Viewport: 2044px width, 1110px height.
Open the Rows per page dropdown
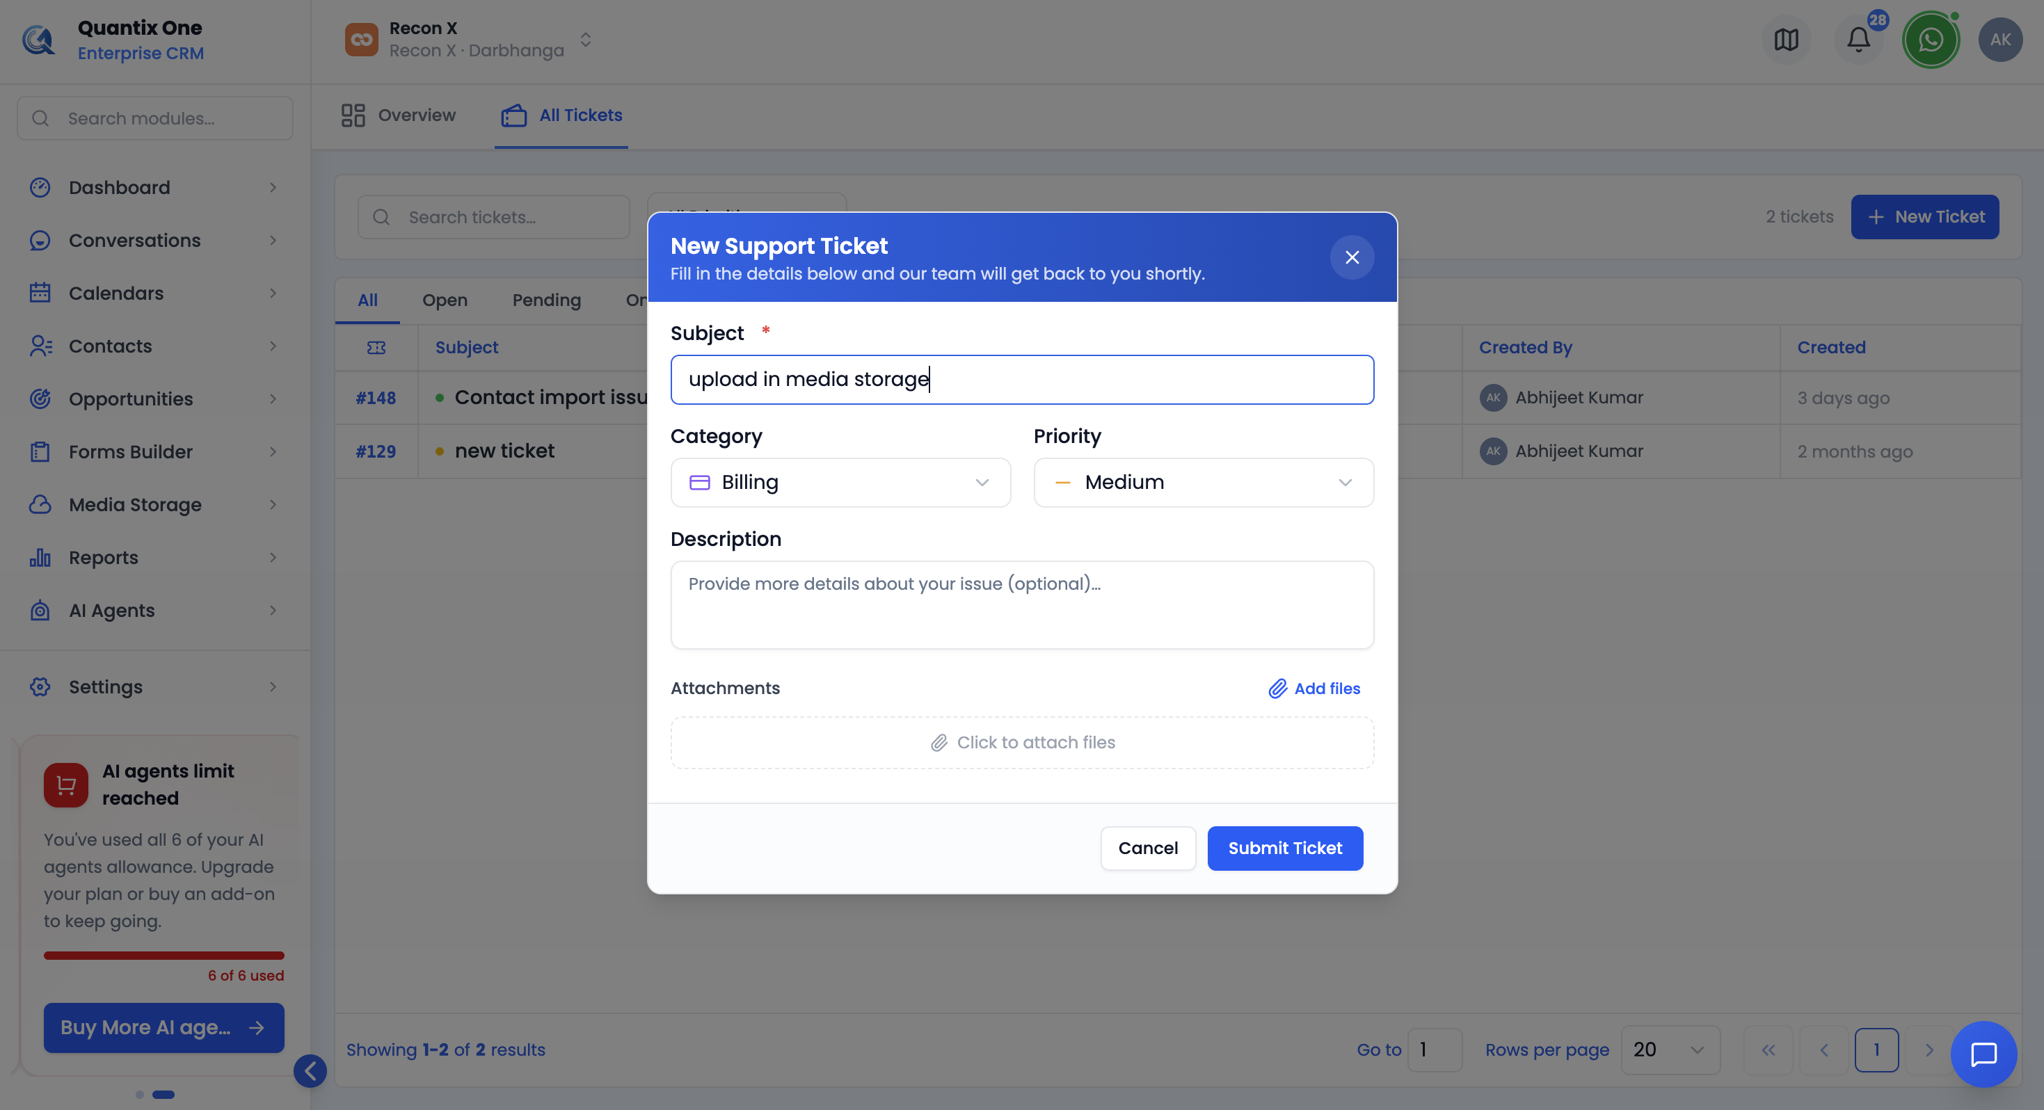coord(1670,1049)
